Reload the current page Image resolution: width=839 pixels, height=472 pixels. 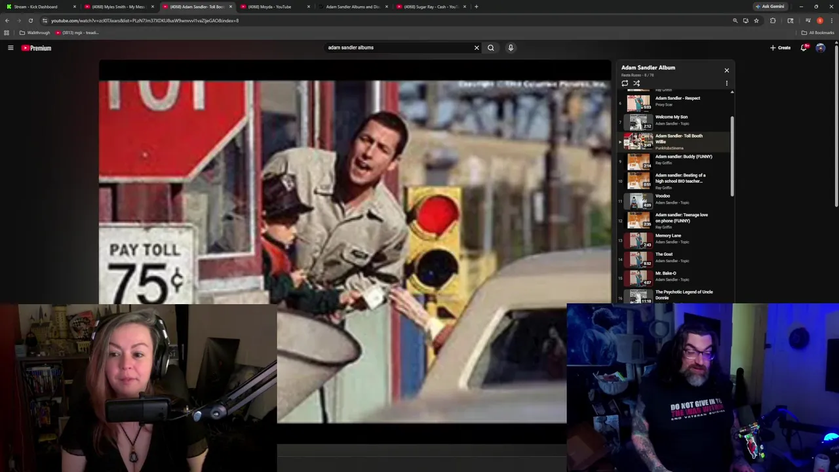pyautogui.click(x=30, y=20)
